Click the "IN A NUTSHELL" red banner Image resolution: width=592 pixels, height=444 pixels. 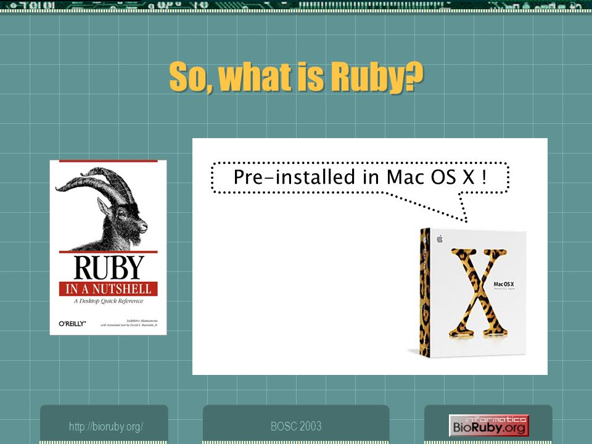pos(108,289)
